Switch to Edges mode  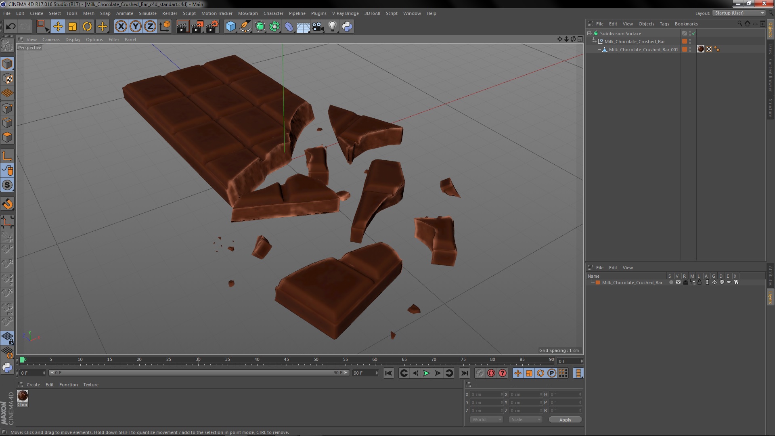(7, 123)
